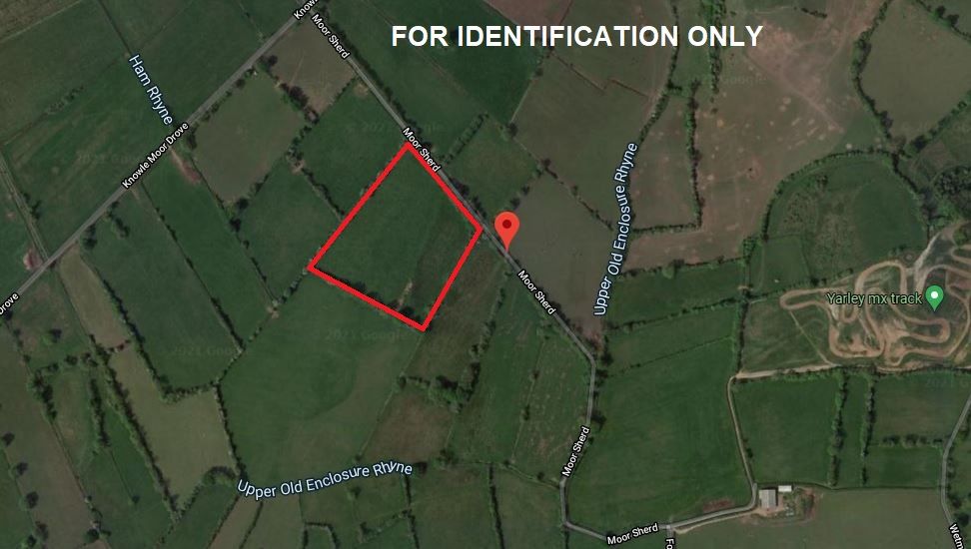The height and width of the screenshot is (549, 971).
Task: Click "Moor Sherd" label just below red pin
Action: tap(536, 292)
